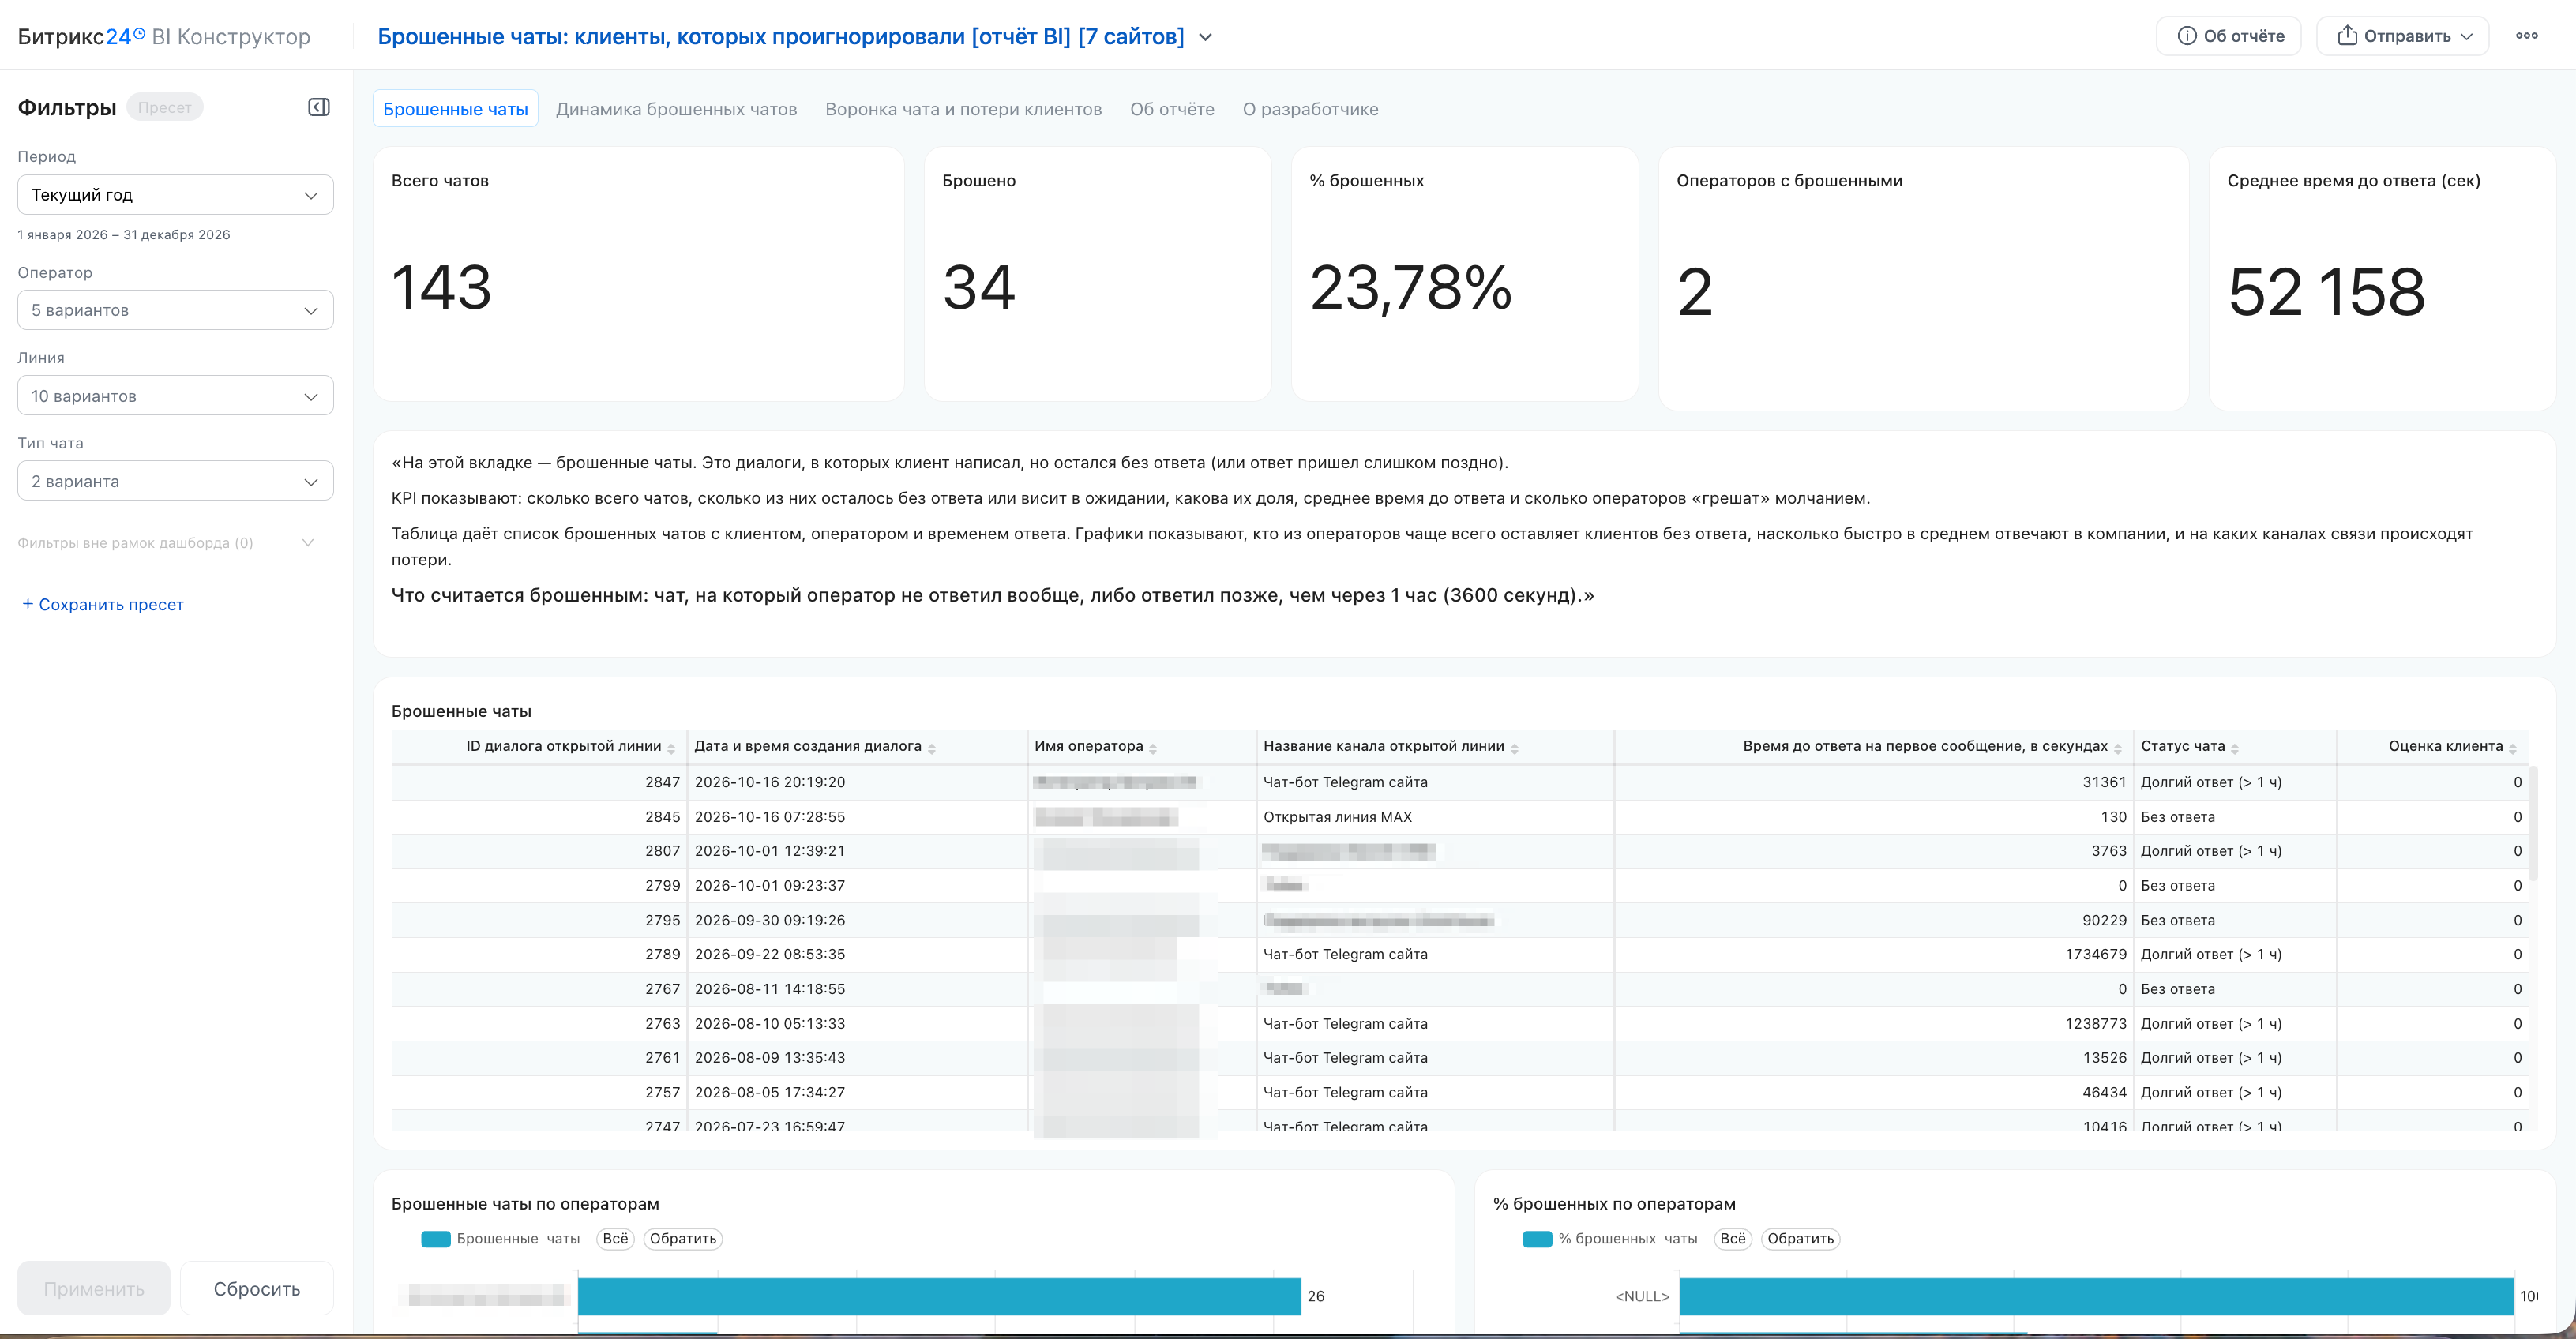Screen dimensions: 2576x1339
Task: Open the three-dots more options menu
Action: click(2527, 36)
